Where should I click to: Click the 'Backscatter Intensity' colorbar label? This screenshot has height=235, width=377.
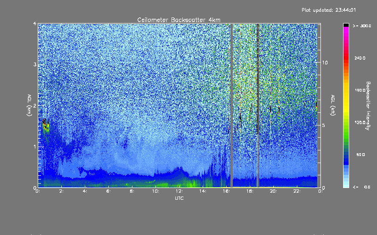click(368, 106)
